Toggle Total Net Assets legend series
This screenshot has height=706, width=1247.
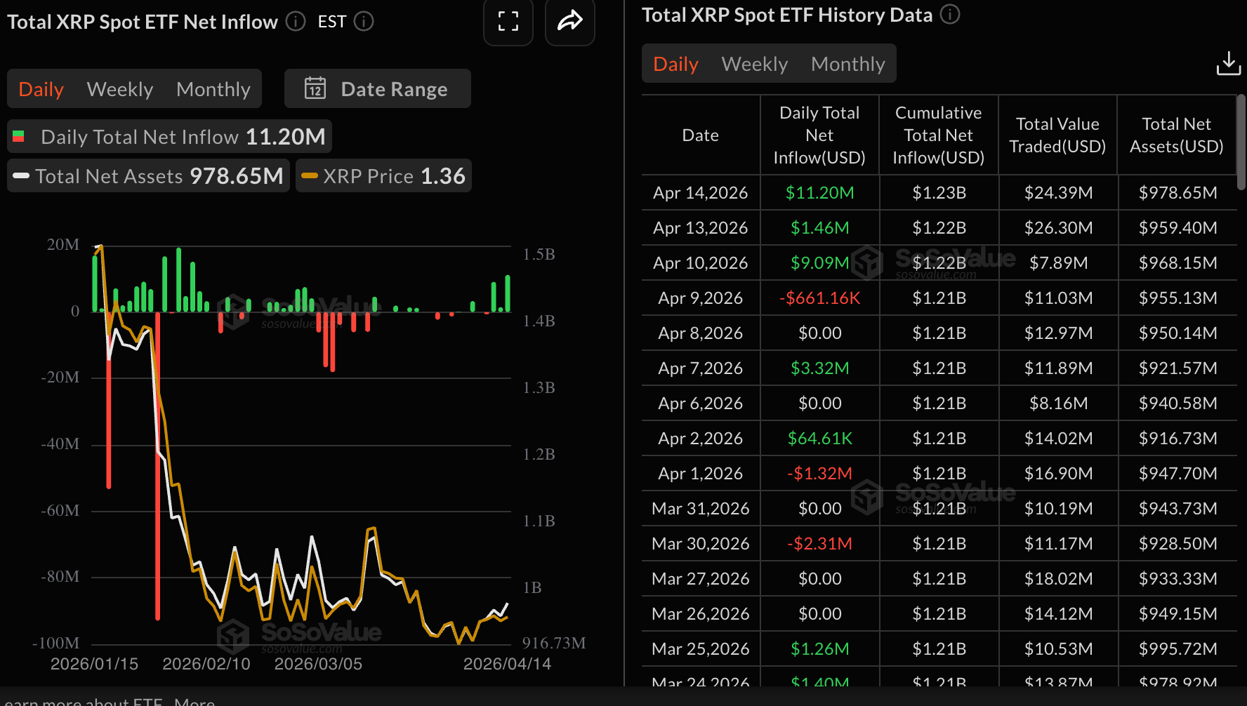(x=148, y=176)
